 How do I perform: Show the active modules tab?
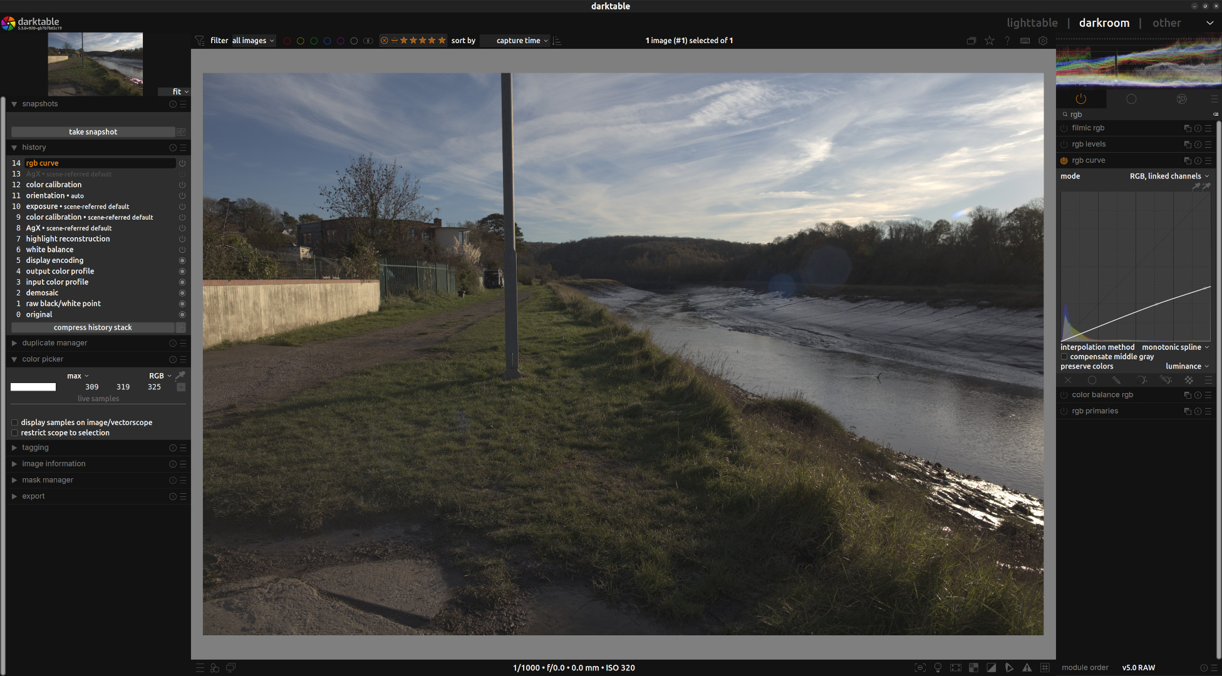[x=1080, y=99]
